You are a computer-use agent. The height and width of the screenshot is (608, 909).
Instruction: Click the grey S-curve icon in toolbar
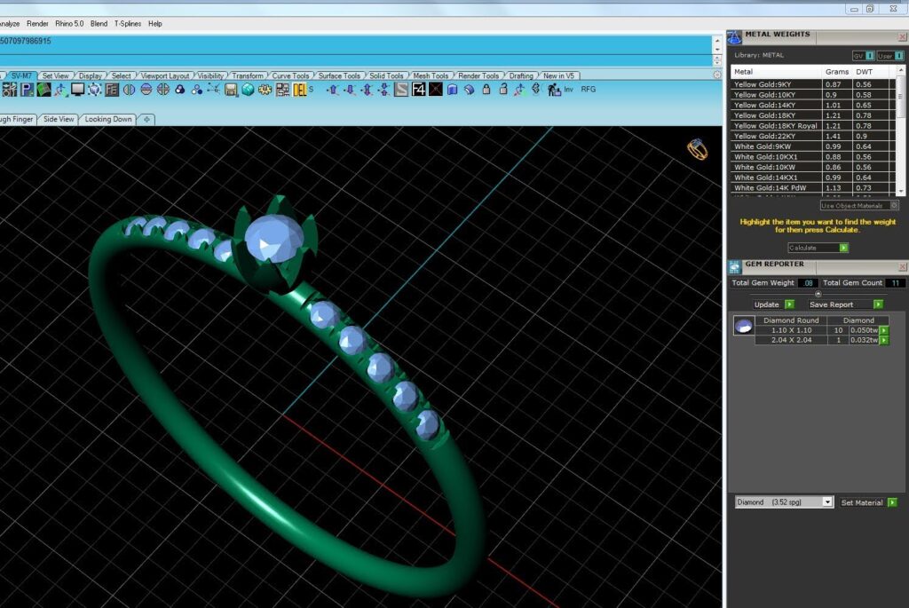pos(401,90)
